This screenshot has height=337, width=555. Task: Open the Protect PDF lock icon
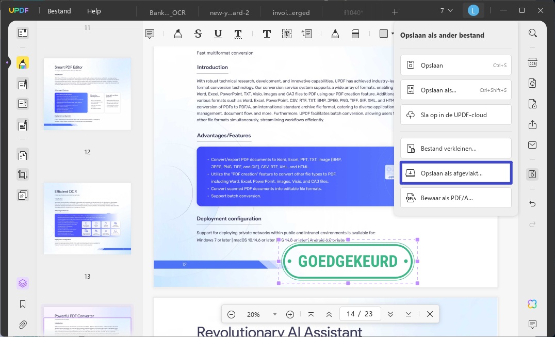(533, 104)
